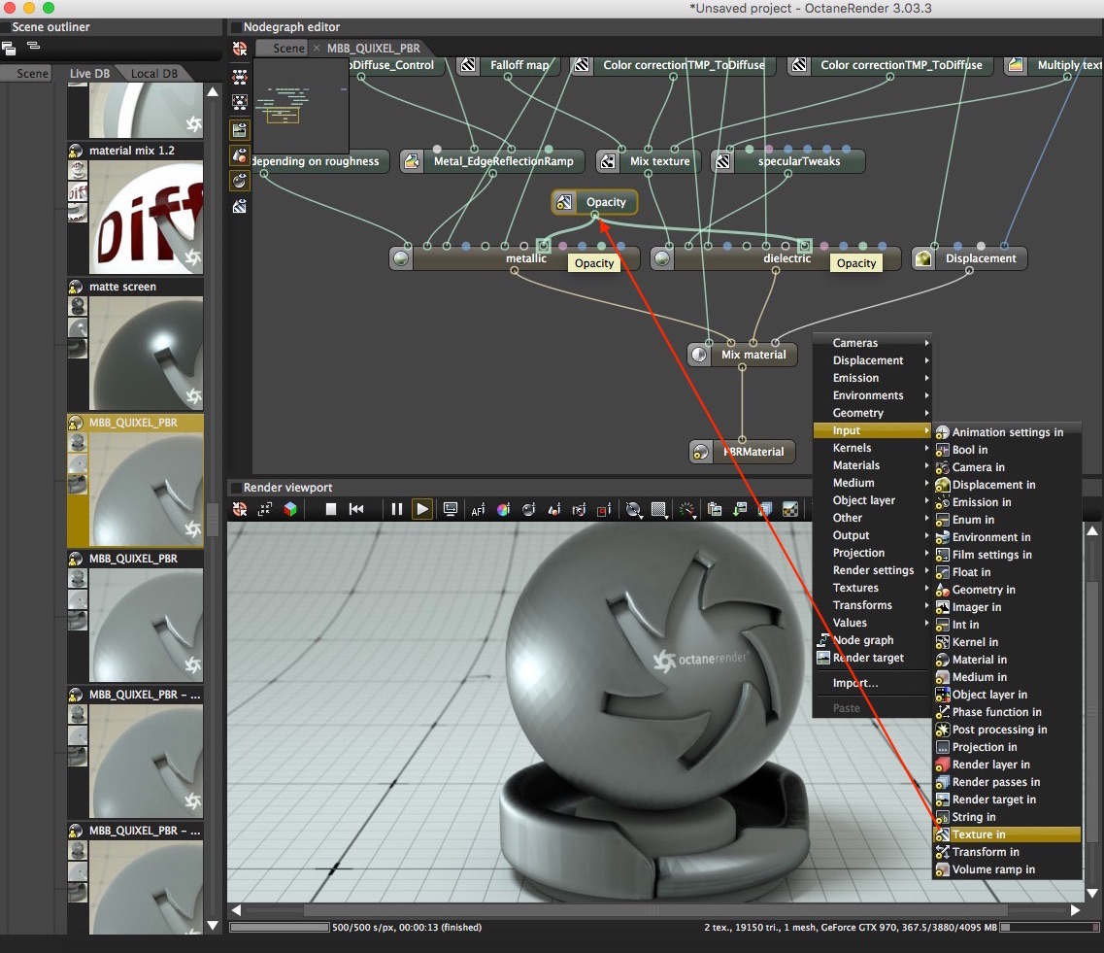Click the fit-to-view arrows icon in render toolbar
Image resolution: width=1104 pixels, height=953 pixels.
pos(265,508)
